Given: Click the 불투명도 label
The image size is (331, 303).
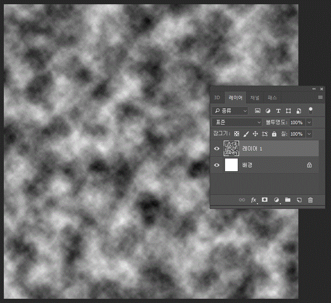Looking at the screenshot, I should tap(276, 122).
